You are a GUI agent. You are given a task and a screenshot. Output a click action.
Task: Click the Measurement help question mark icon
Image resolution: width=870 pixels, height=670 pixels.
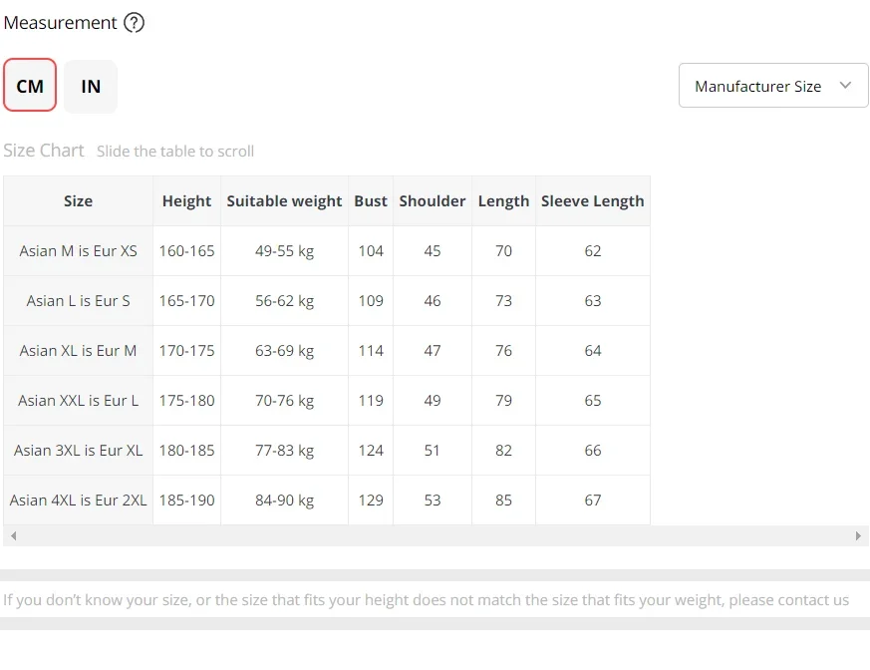134,23
